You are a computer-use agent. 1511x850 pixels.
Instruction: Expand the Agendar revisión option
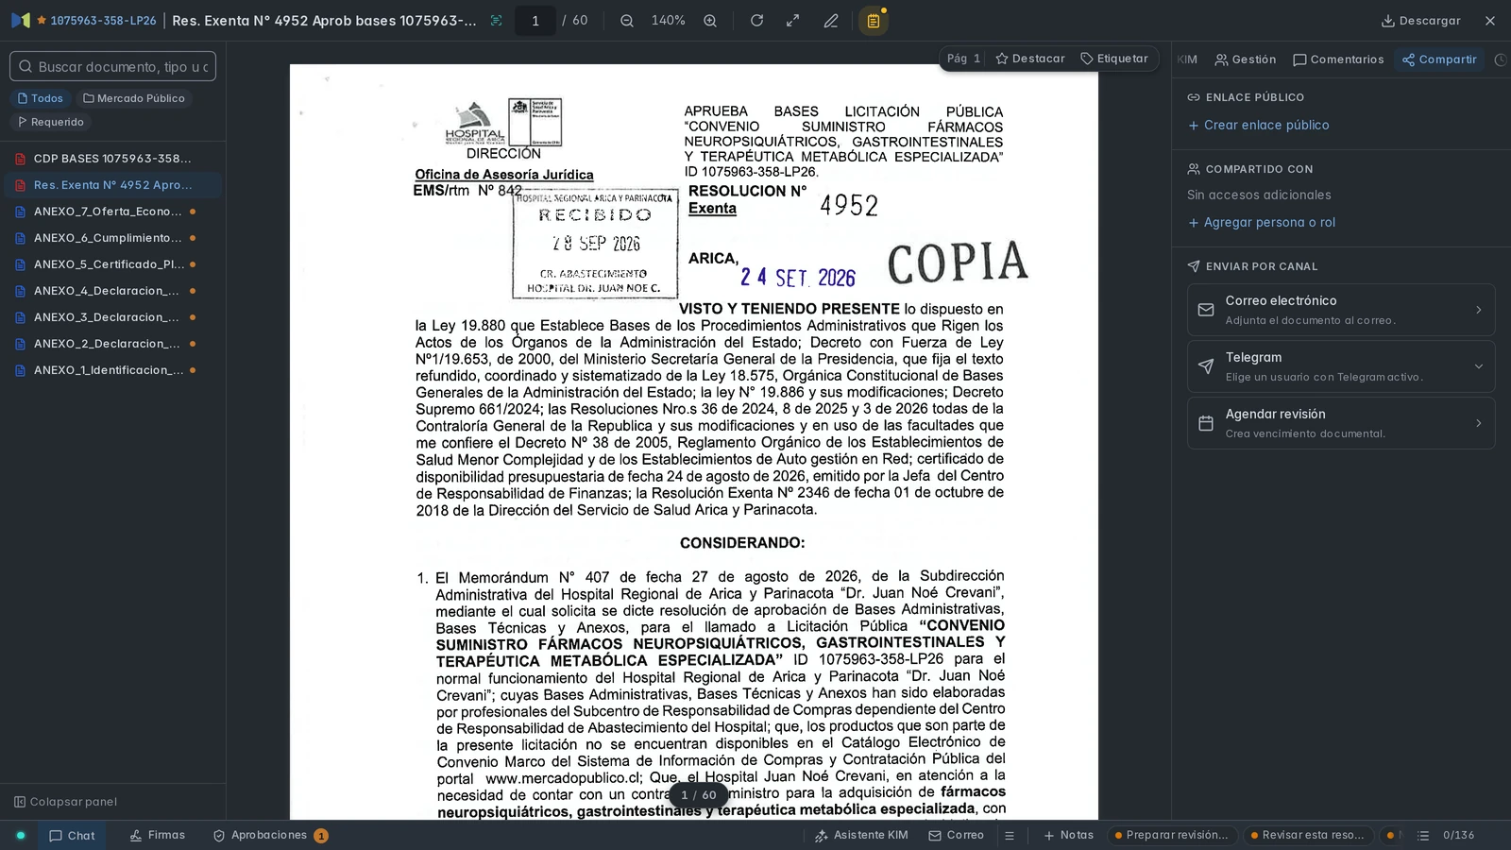1341,423
